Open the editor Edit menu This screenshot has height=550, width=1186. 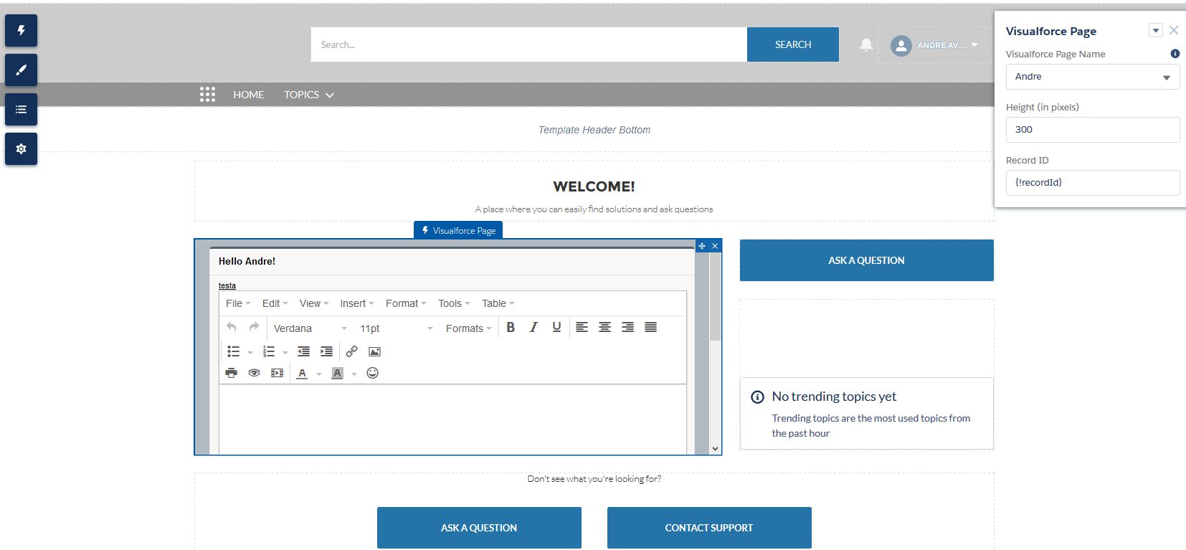[x=275, y=303]
